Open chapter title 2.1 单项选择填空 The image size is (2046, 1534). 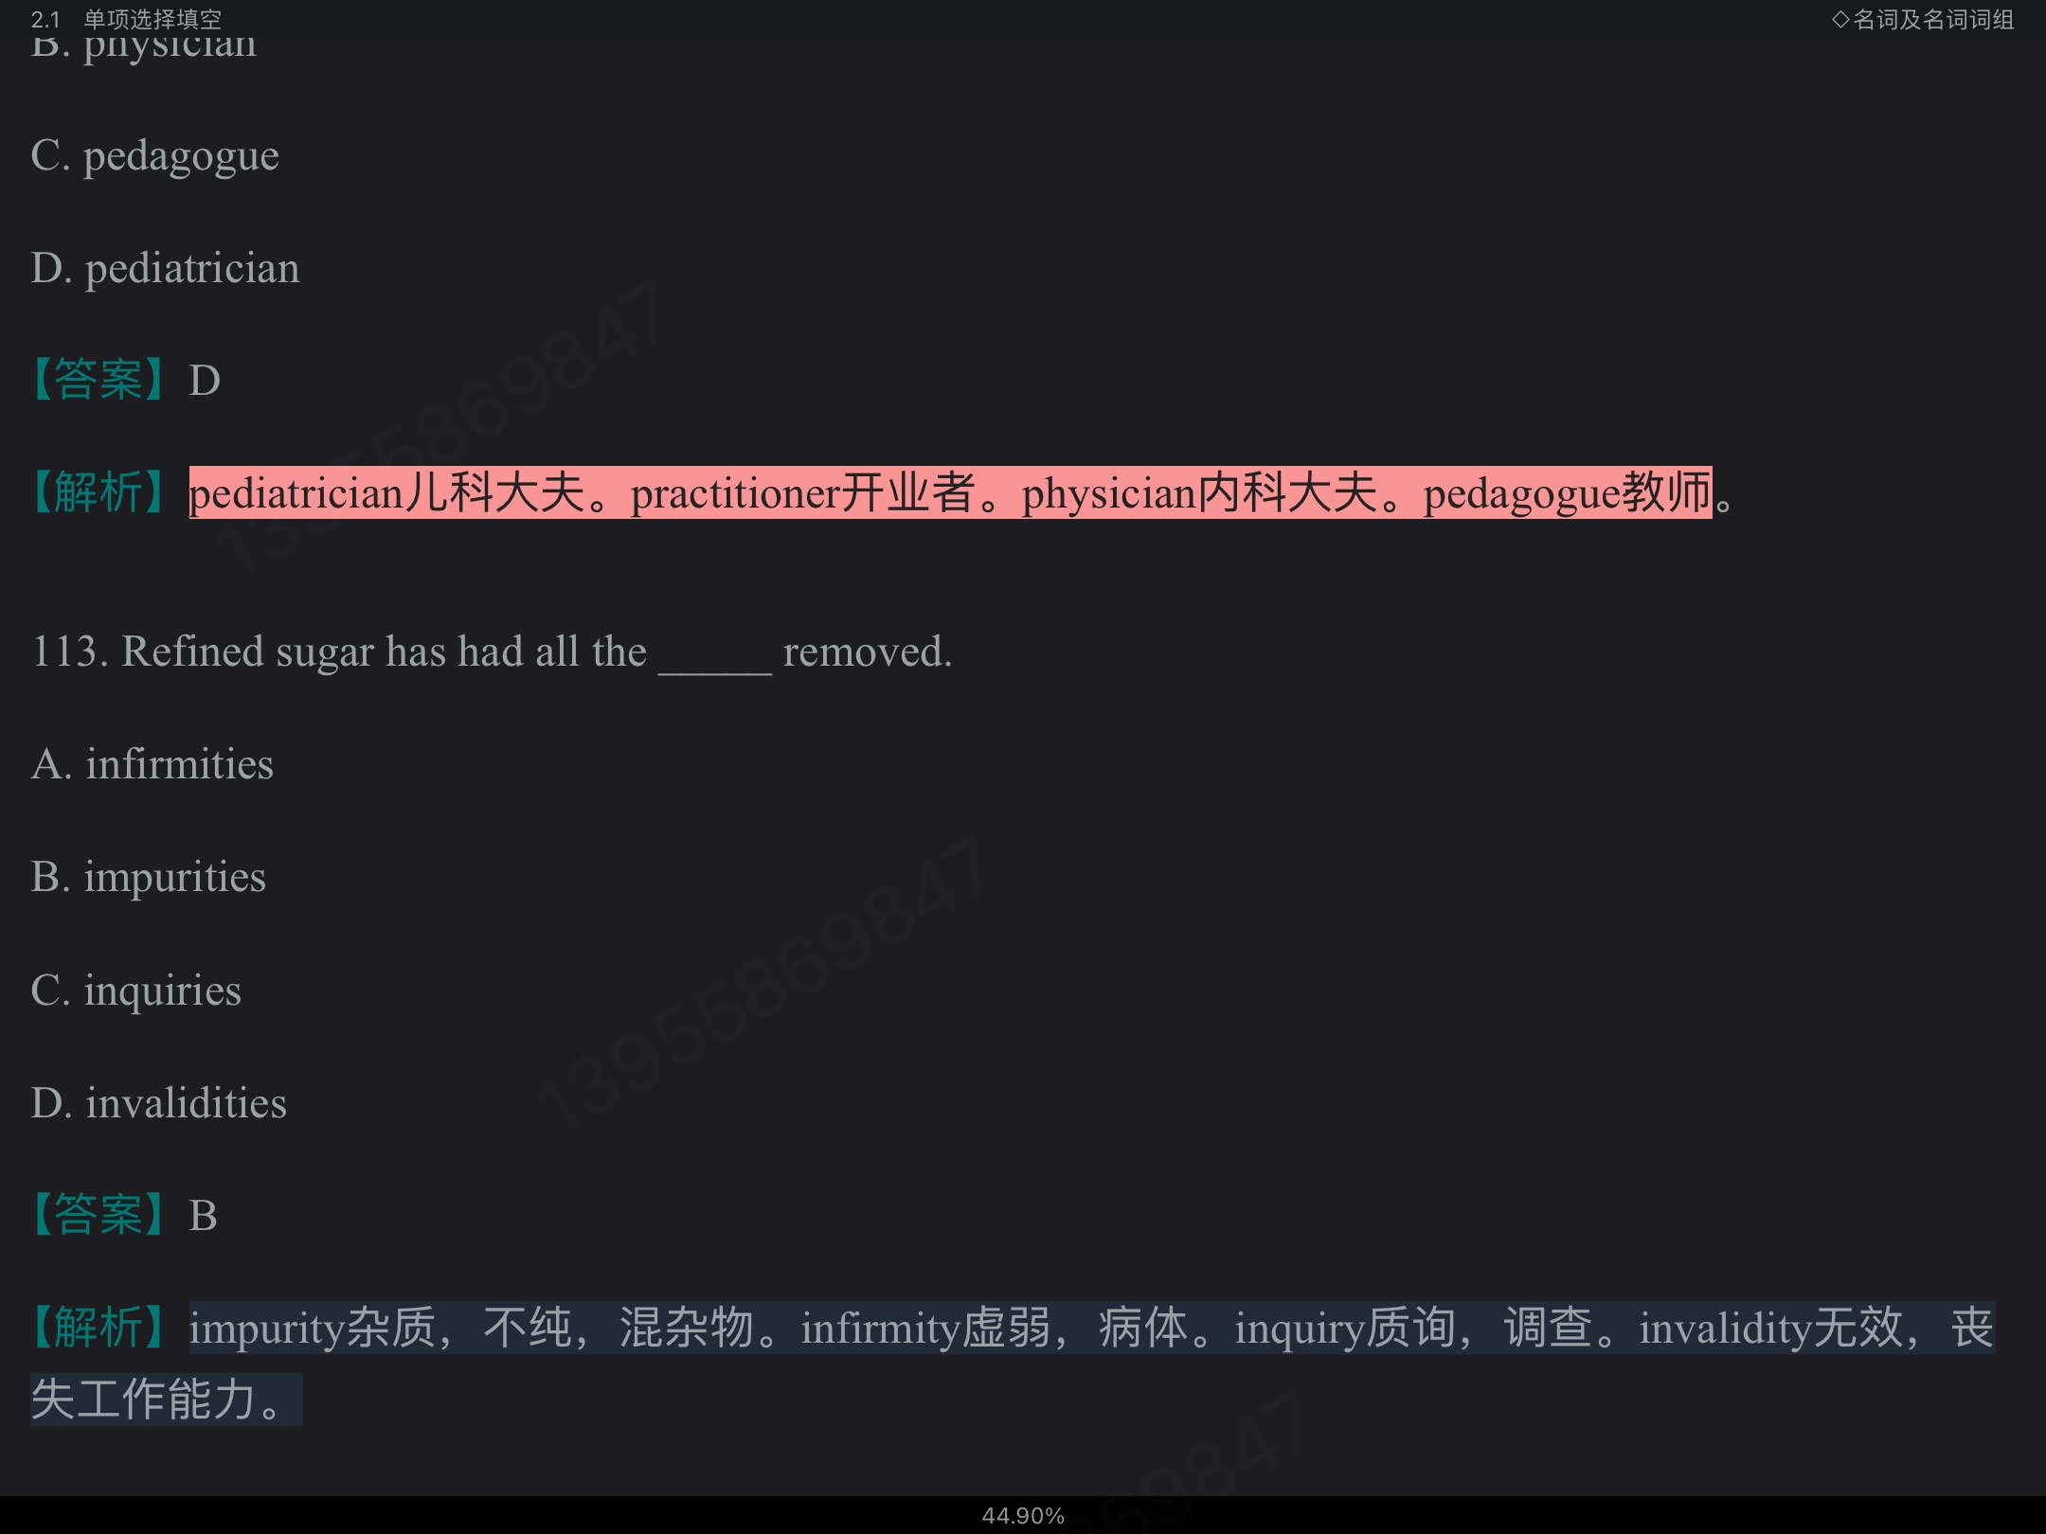point(126,19)
